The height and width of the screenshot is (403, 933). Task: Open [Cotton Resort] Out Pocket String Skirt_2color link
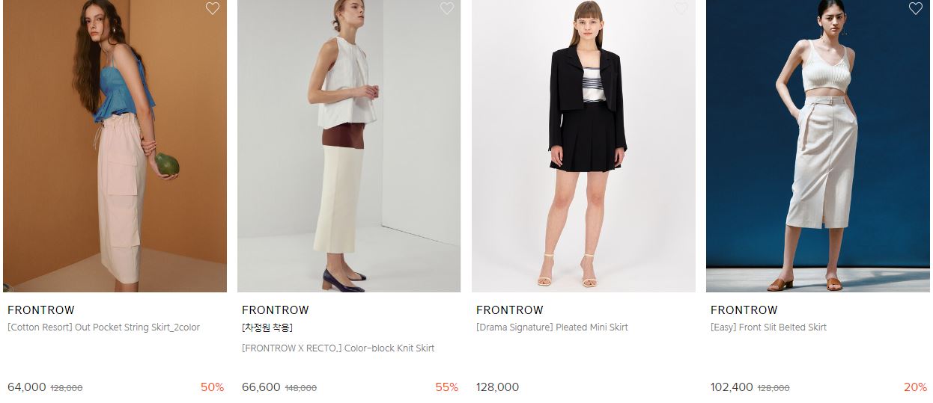pos(103,327)
